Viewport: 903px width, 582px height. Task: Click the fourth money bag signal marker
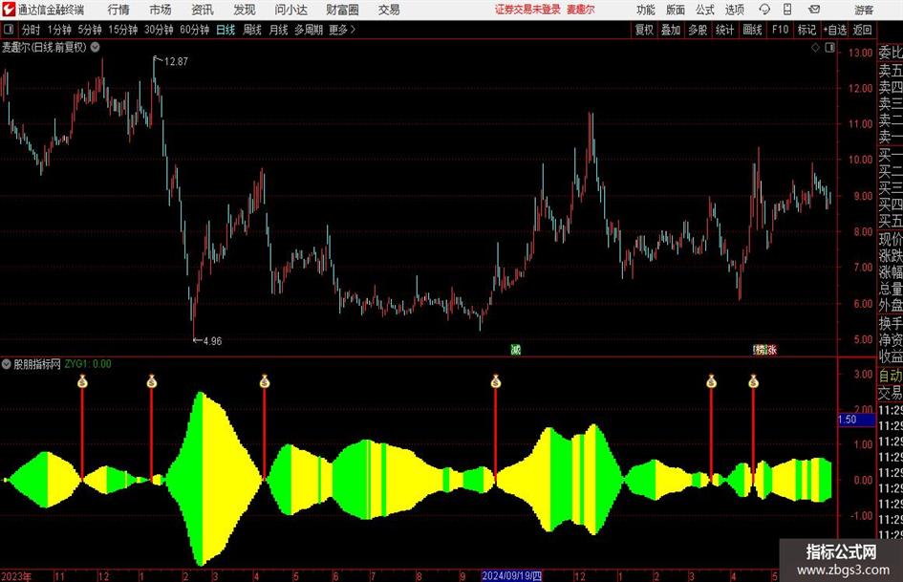click(x=496, y=381)
